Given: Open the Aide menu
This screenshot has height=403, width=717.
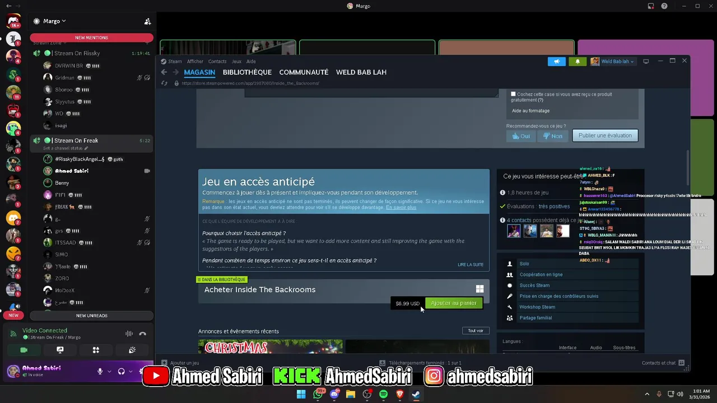Looking at the screenshot, I should (251, 62).
